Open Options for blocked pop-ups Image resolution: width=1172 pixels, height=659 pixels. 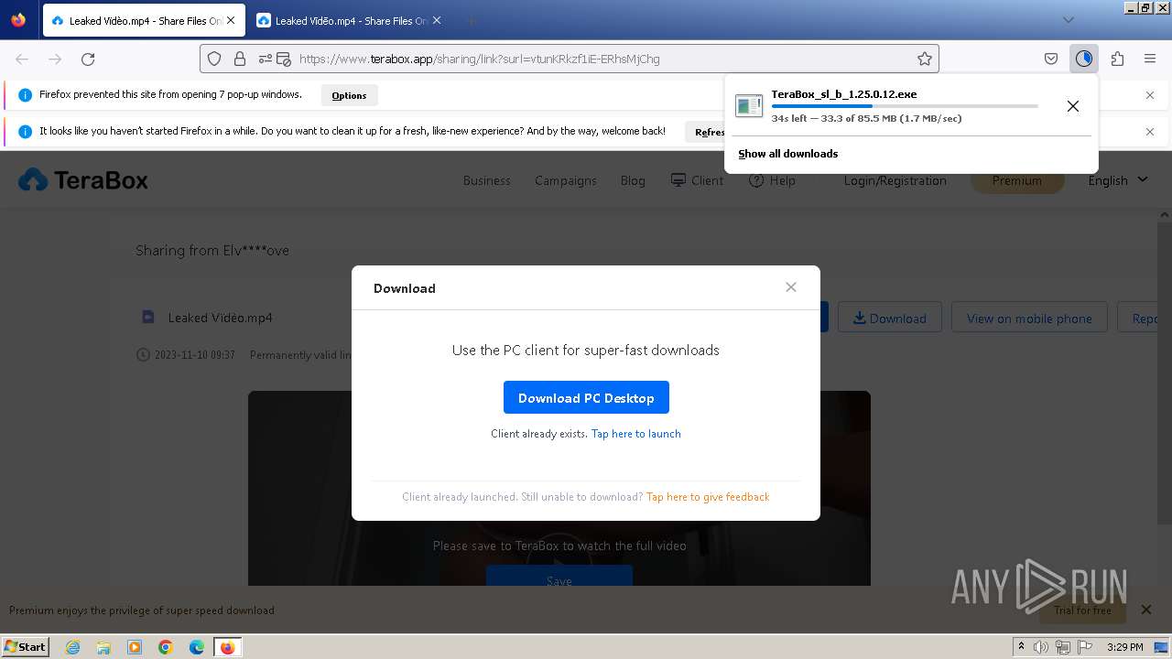coord(349,95)
